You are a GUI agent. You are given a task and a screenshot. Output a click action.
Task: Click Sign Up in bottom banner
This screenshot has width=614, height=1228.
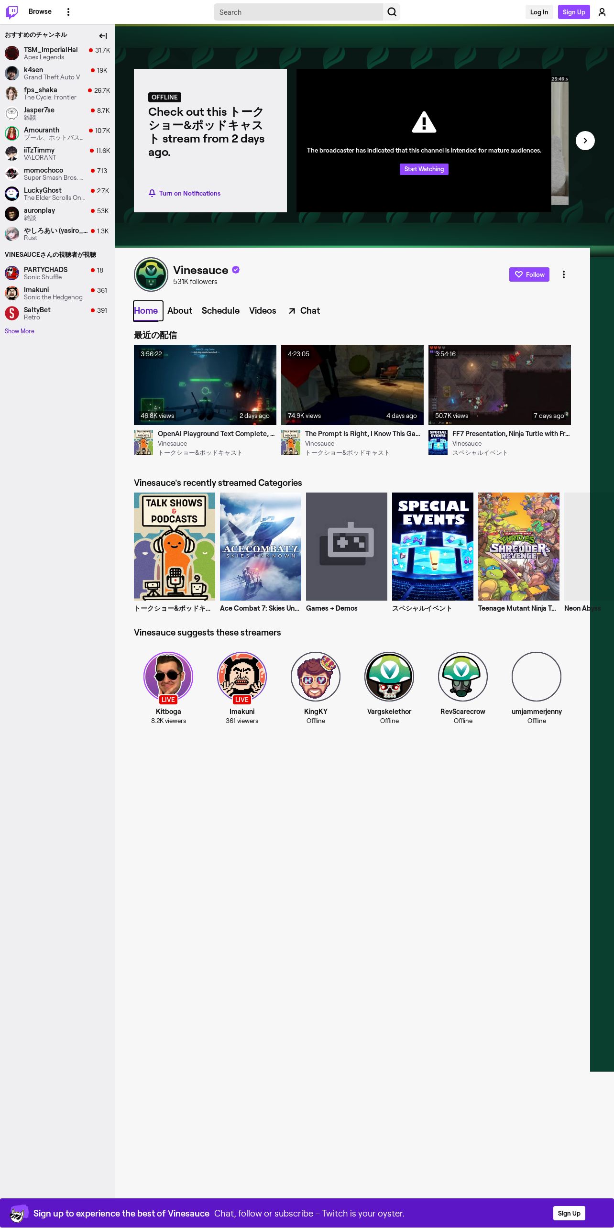tap(569, 1213)
